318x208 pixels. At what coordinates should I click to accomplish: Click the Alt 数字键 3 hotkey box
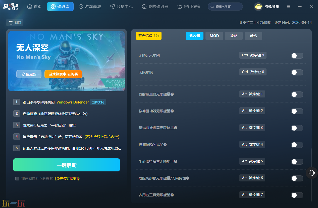click(x=252, y=128)
